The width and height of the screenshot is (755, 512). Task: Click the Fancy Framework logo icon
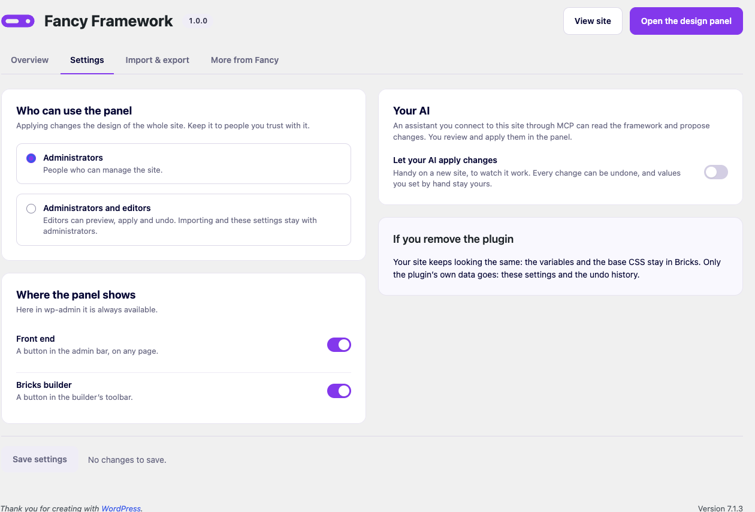[18, 21]
